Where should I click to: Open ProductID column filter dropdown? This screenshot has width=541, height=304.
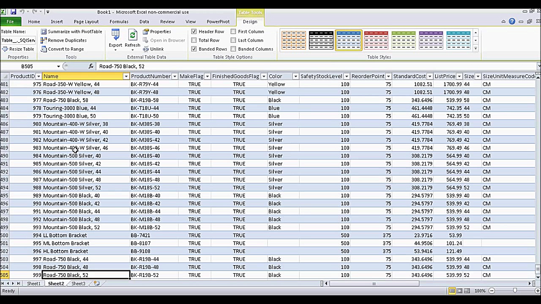tap(38, 76)
